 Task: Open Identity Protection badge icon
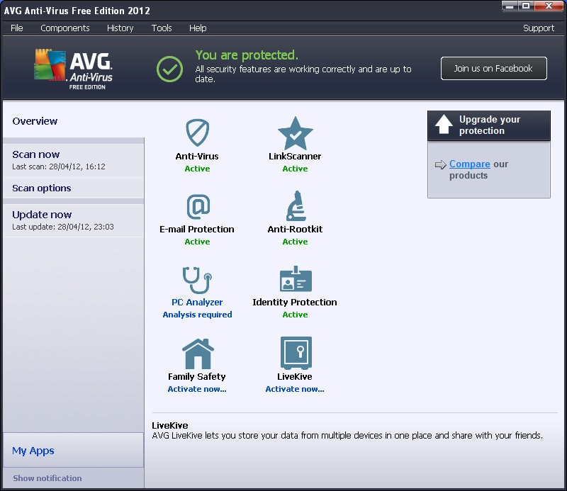click(295, 279)
